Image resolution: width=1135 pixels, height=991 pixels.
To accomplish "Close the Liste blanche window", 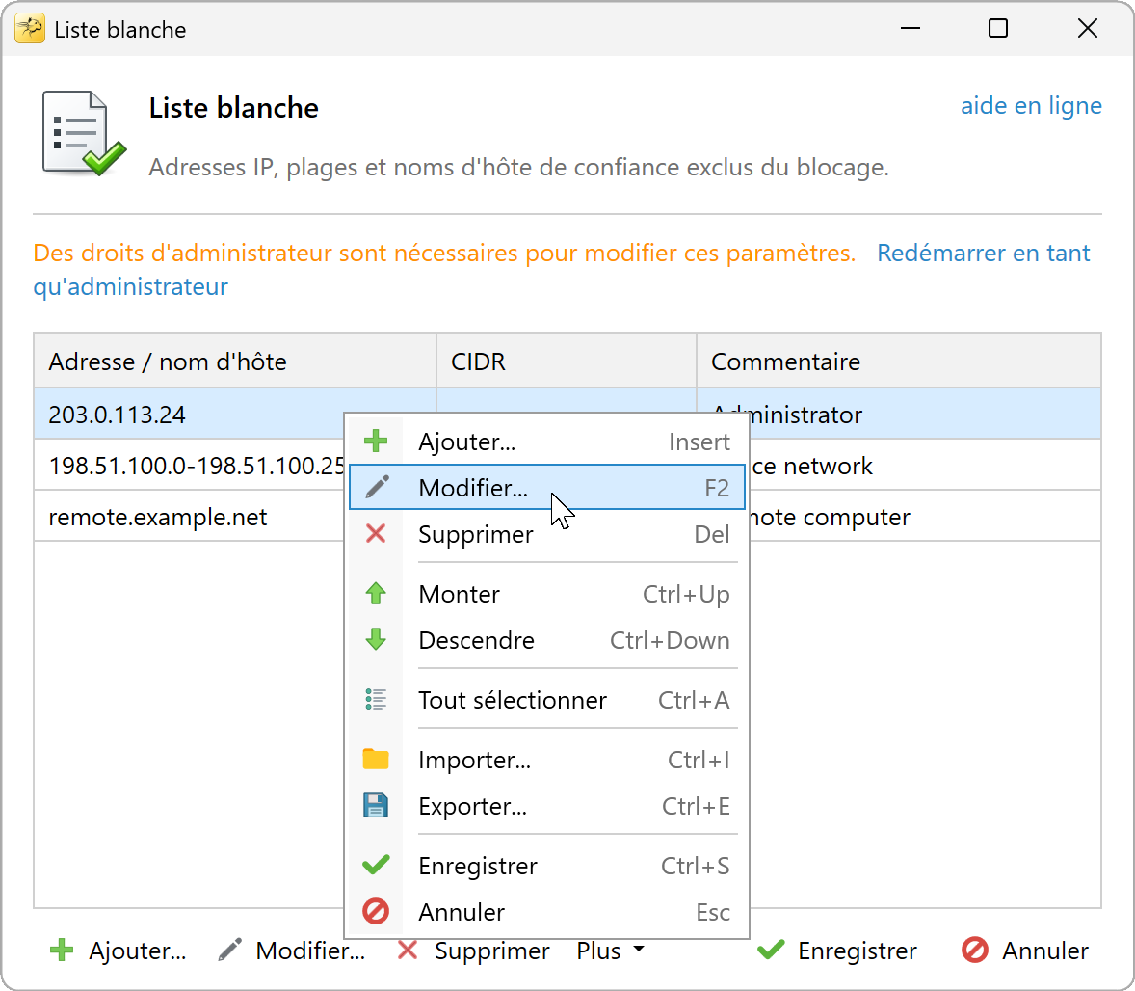I will [1087, 29].
